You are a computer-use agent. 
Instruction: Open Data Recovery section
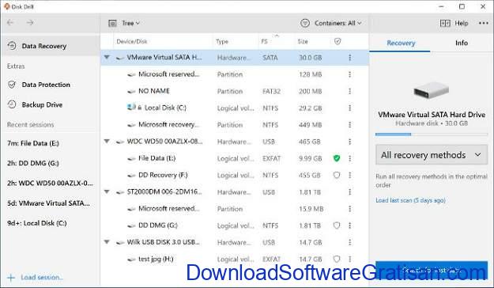pos(51,46)
